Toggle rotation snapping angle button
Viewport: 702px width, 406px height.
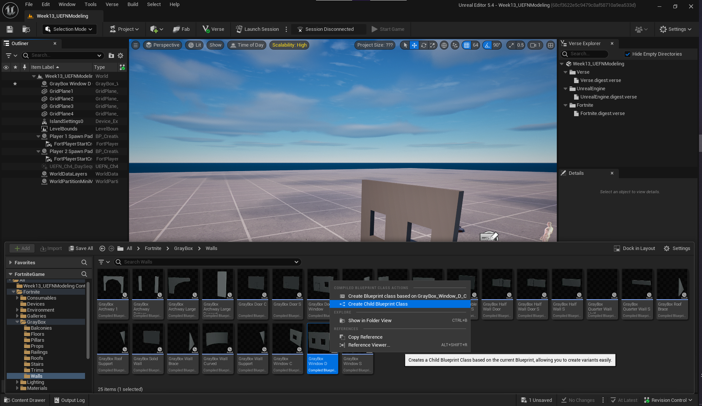487,45
